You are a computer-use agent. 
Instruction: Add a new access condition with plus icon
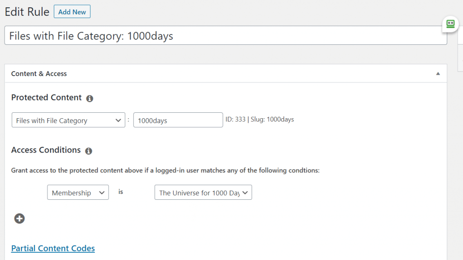(x=19, y=219)
